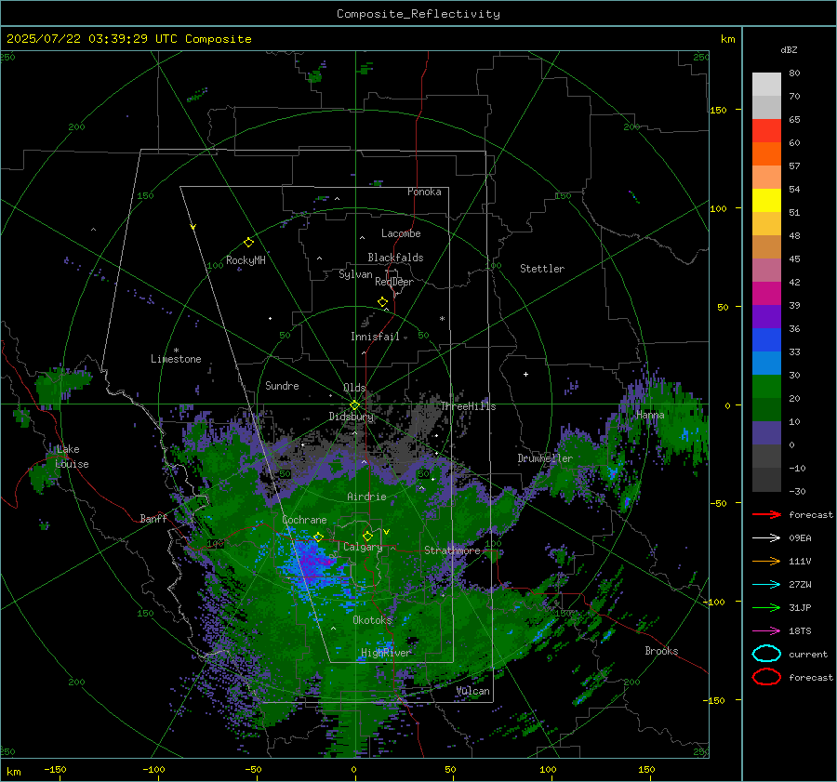Click the Stettler city label

(x=542, y=269)
